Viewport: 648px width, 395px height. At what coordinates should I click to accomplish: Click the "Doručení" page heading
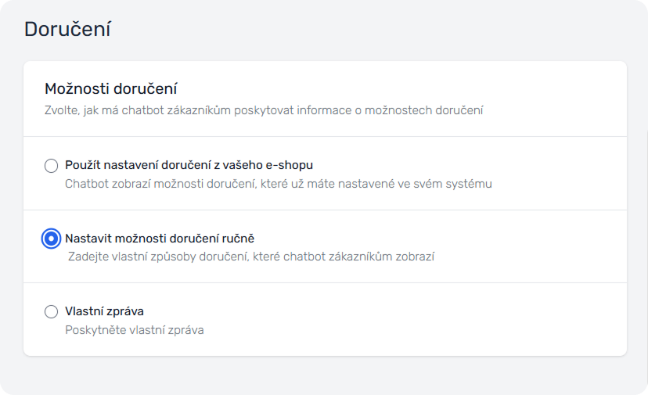67,30
